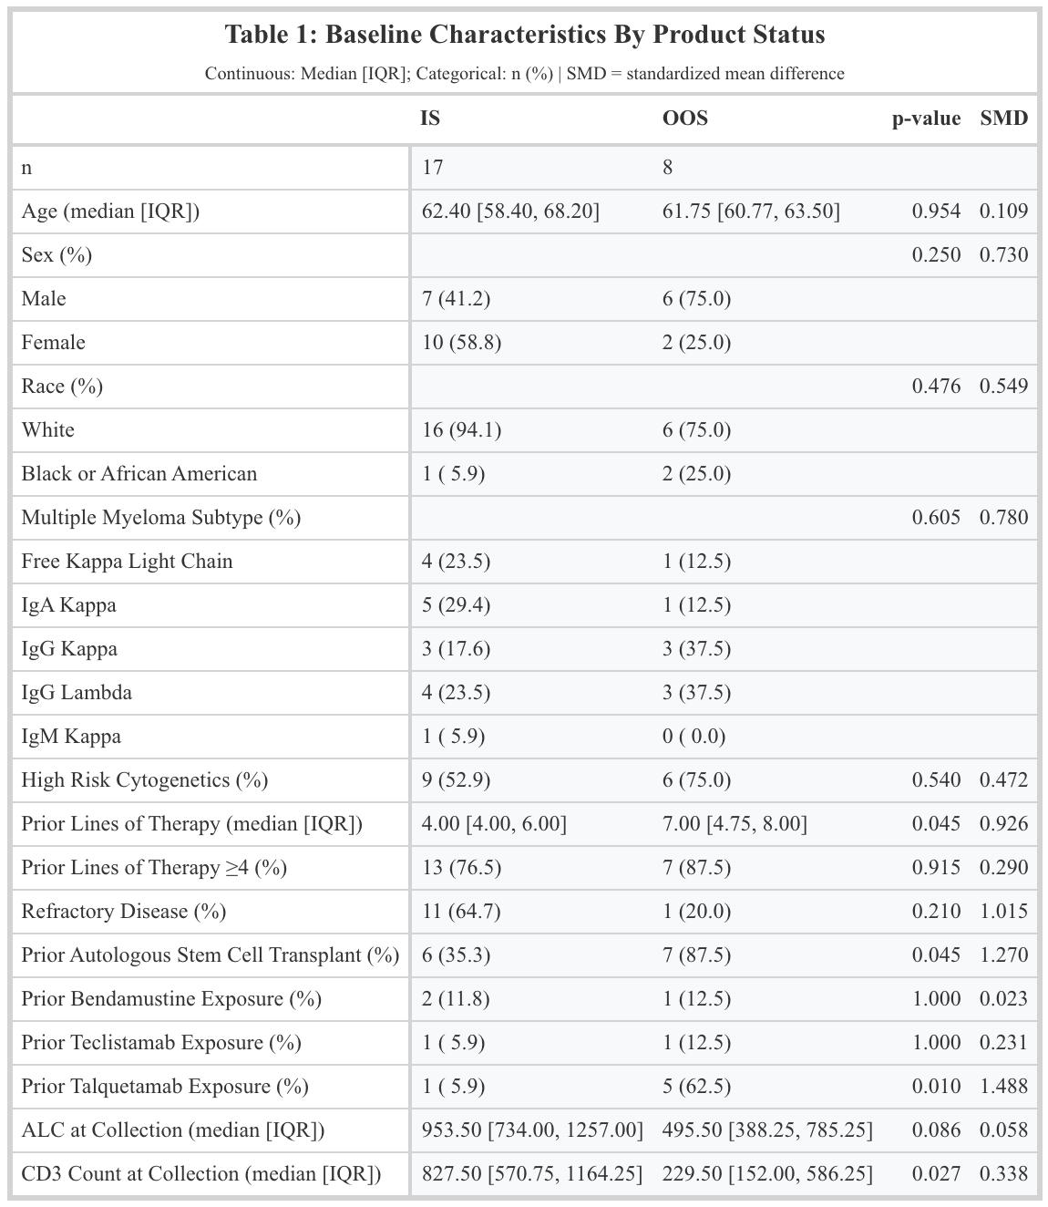Screen dimensions: 1048x1207
Task: Click the Refractory Disease (%) row label
Action: point(124,912)
